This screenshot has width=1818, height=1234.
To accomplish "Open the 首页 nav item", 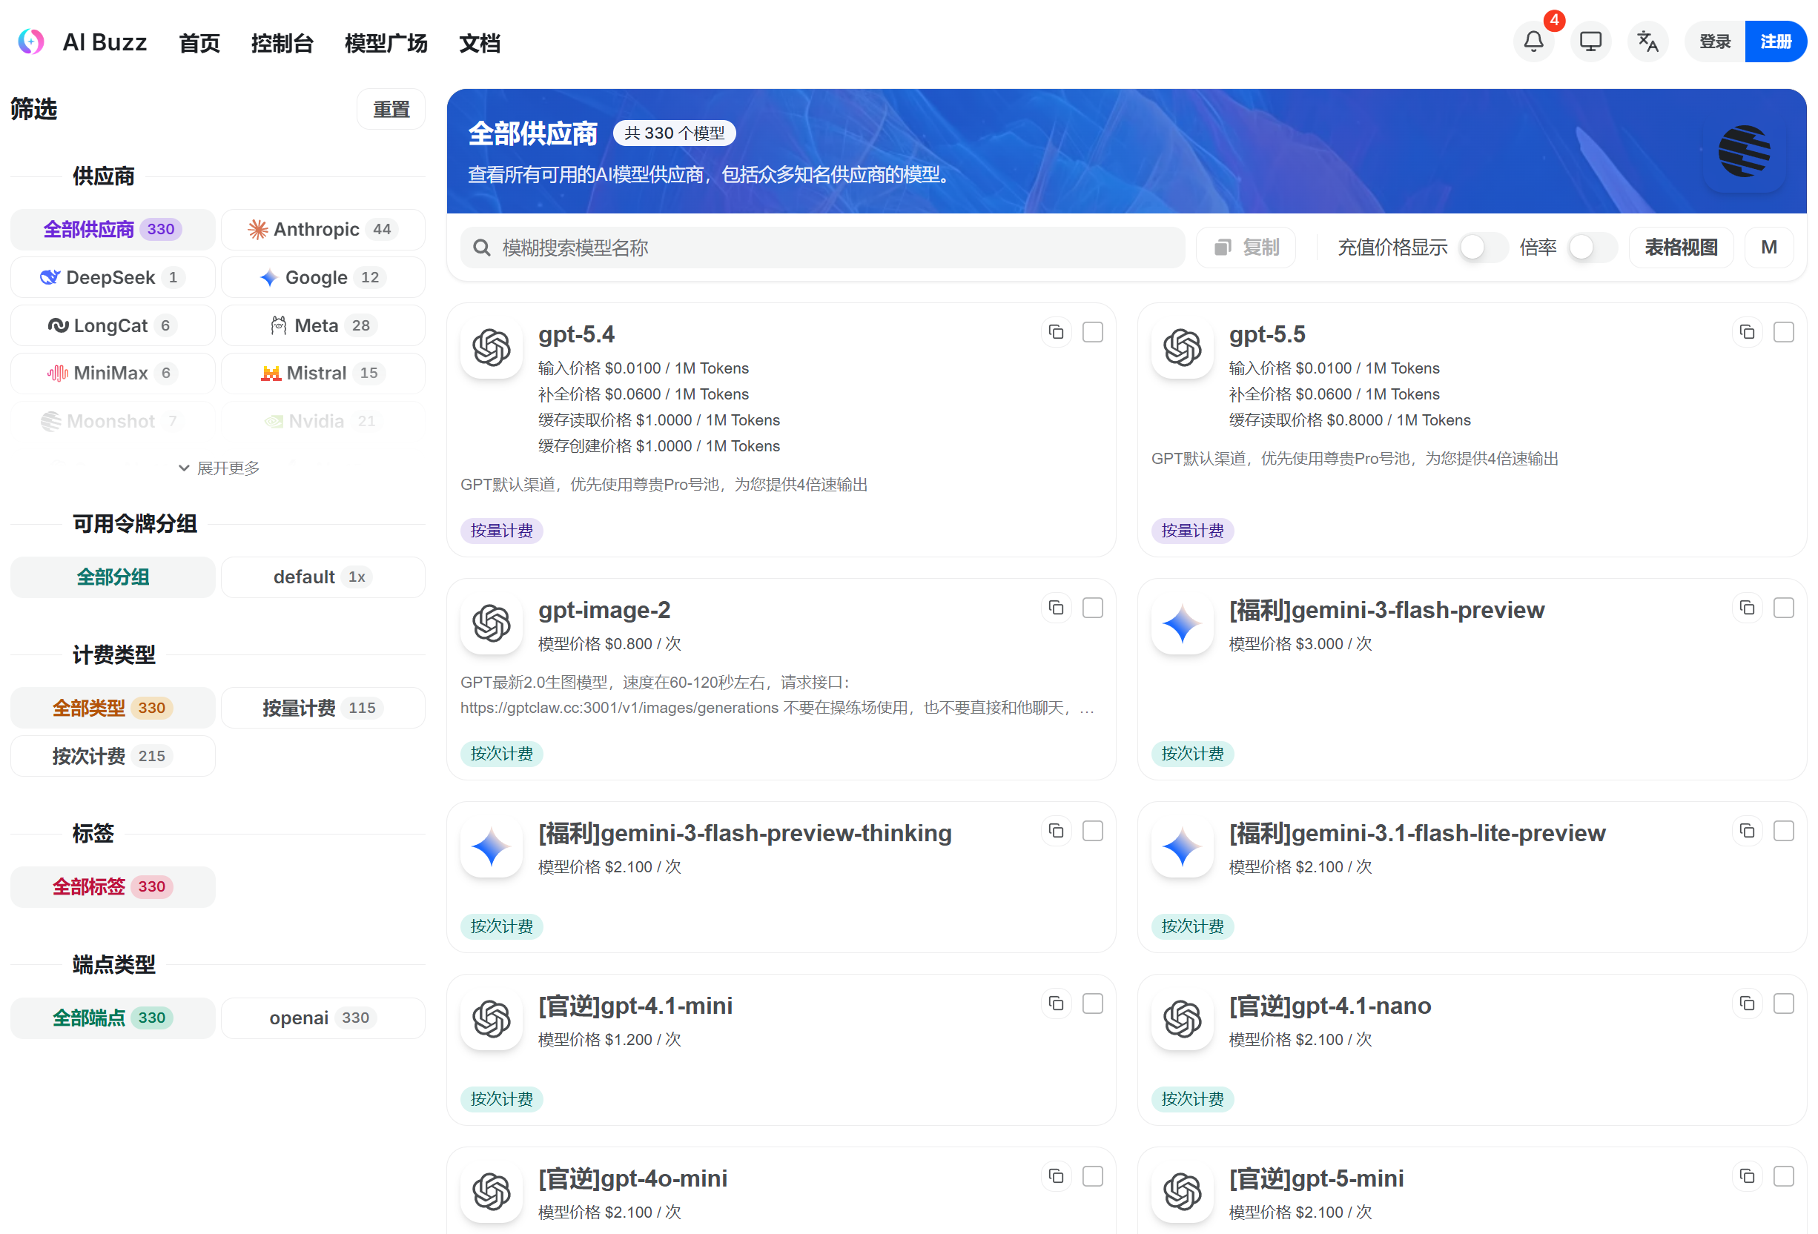I will 199,43.
